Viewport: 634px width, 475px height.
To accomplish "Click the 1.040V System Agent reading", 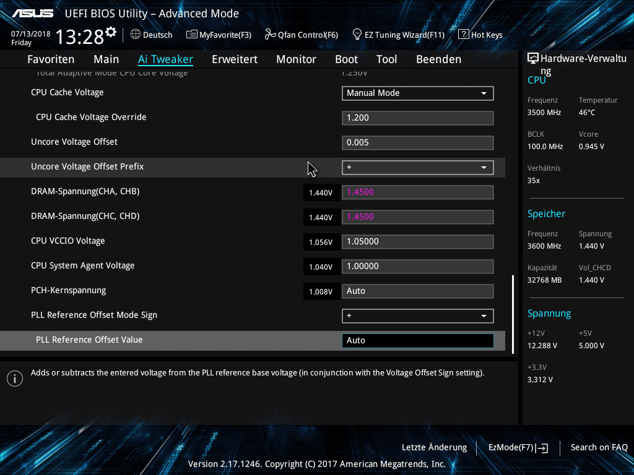I will 321,267.
